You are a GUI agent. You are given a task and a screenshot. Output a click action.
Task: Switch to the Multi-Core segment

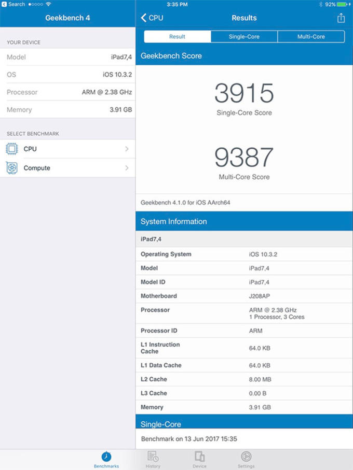[311, 37]
